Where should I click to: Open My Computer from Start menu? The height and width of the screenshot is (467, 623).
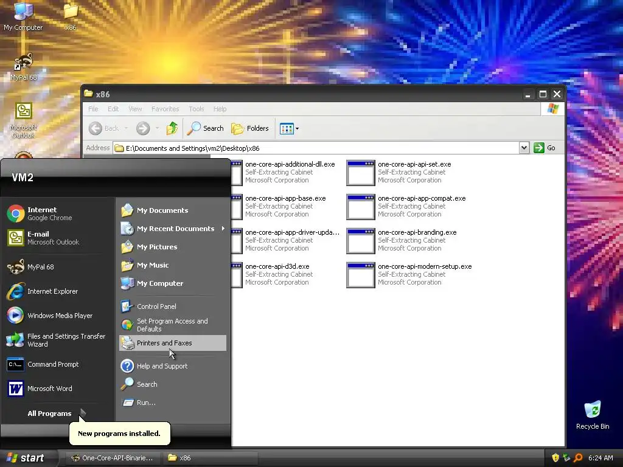point(172,283)
